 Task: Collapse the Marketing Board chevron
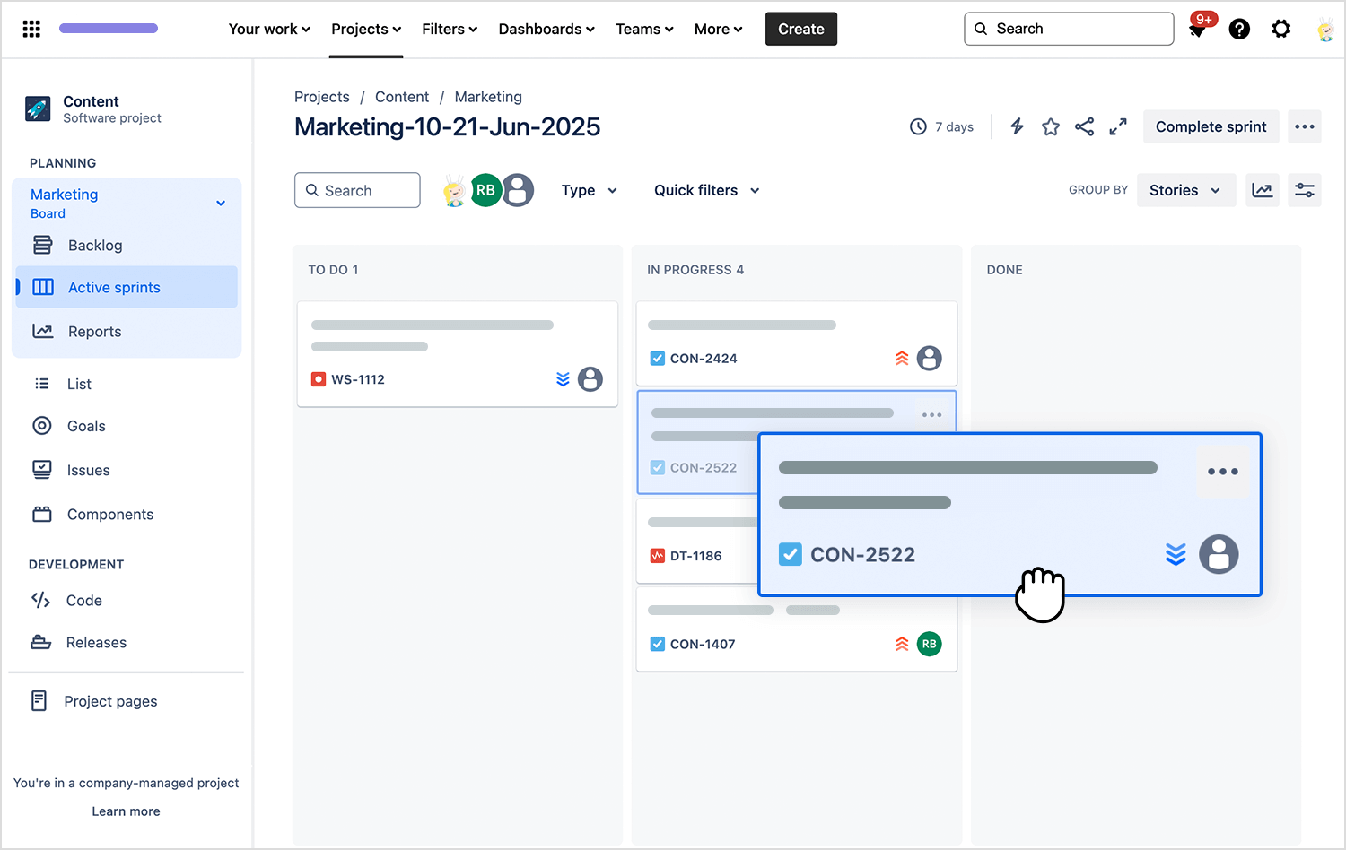pyautogui.click(x=221, y=204)
